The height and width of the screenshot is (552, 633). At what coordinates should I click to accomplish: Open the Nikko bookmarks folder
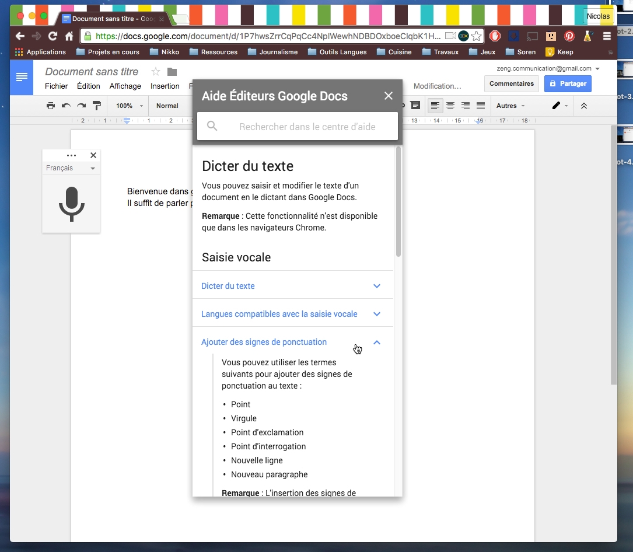[x=165, y=52]
